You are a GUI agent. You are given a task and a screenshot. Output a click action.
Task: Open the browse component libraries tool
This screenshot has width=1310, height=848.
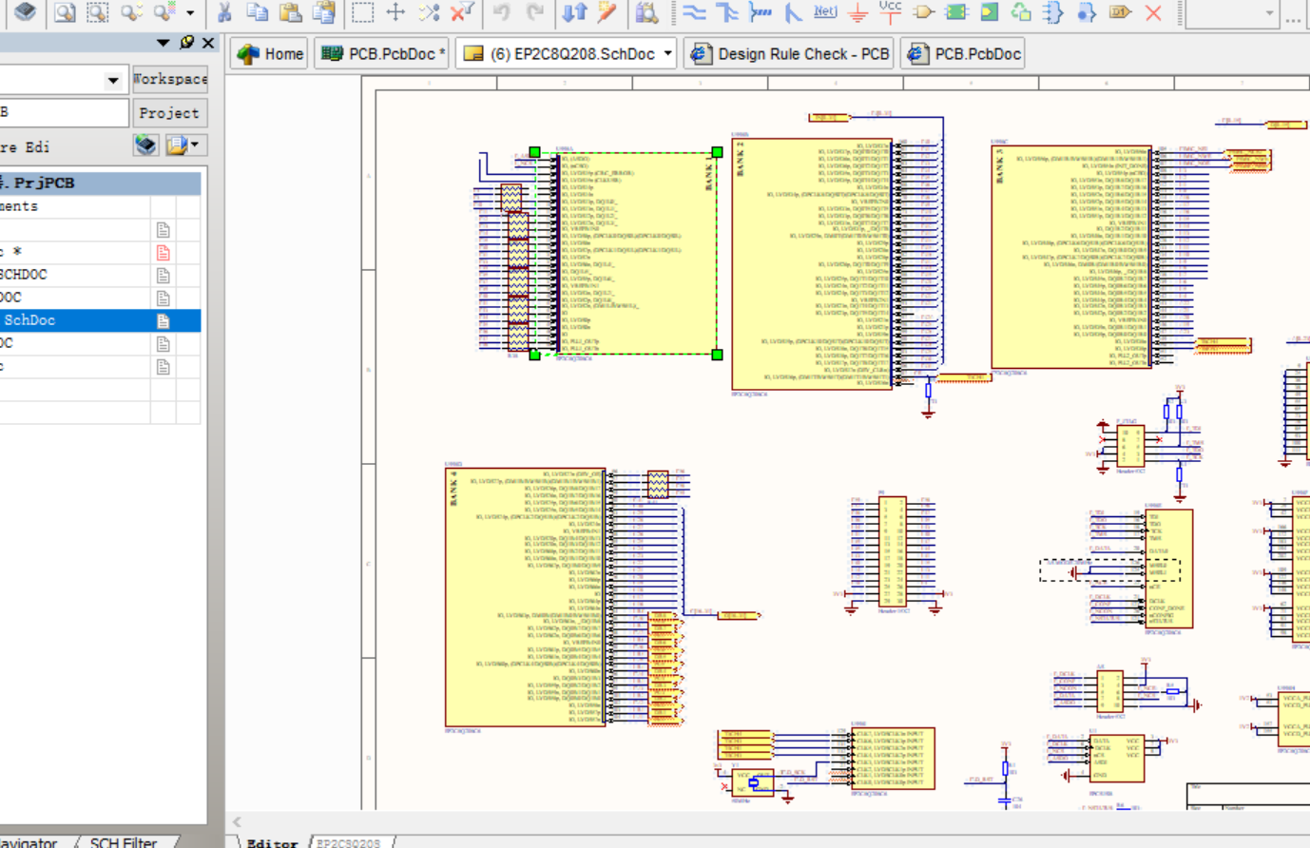(x=646, y=12)
